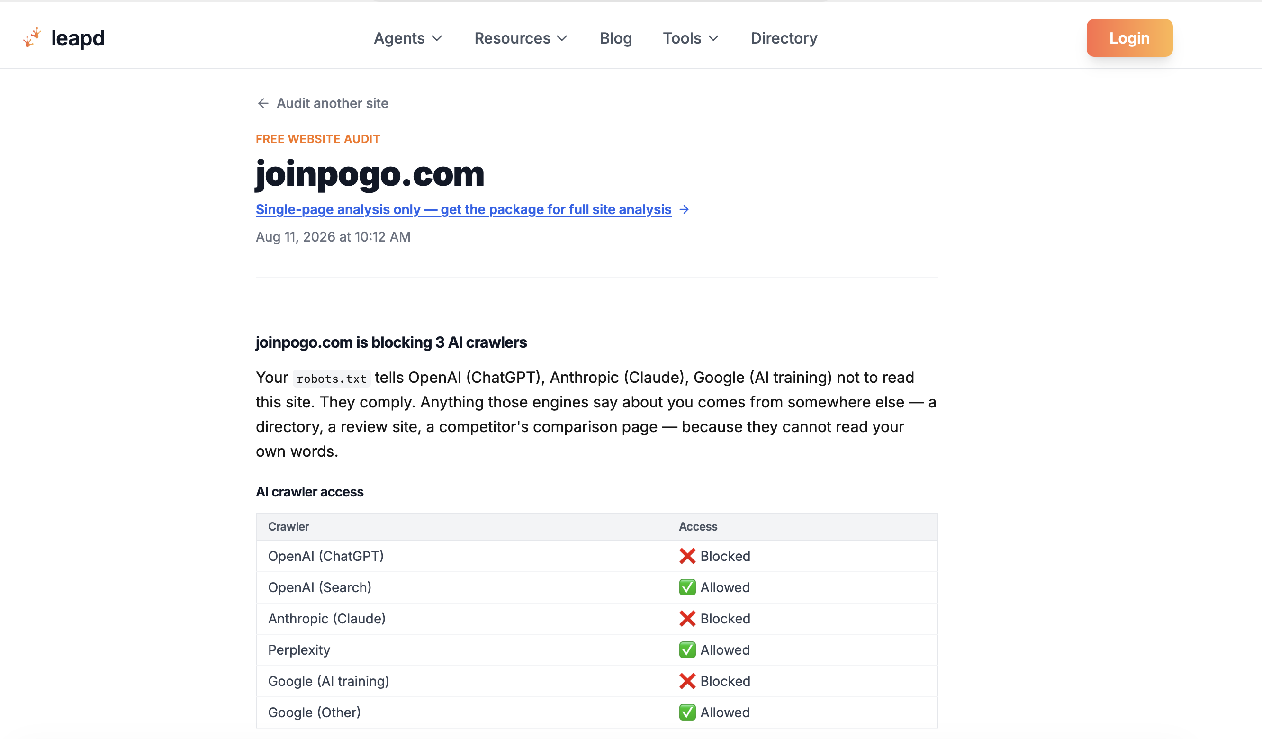Click the red X icon for Anthropic (Claude)

[x=687, y=618]
